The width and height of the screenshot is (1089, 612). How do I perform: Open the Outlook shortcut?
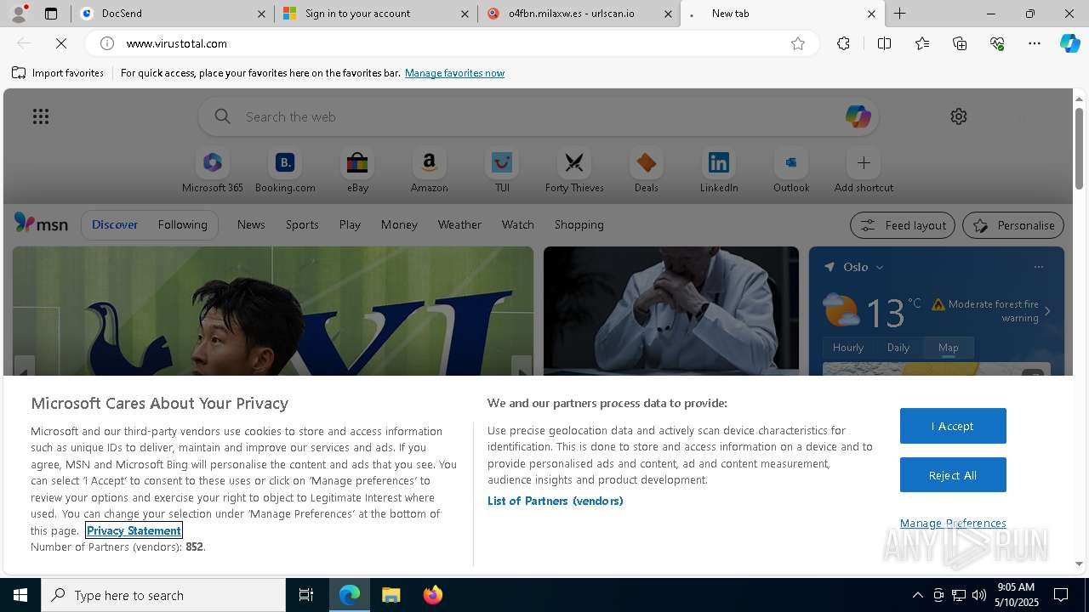coord(791,170)
